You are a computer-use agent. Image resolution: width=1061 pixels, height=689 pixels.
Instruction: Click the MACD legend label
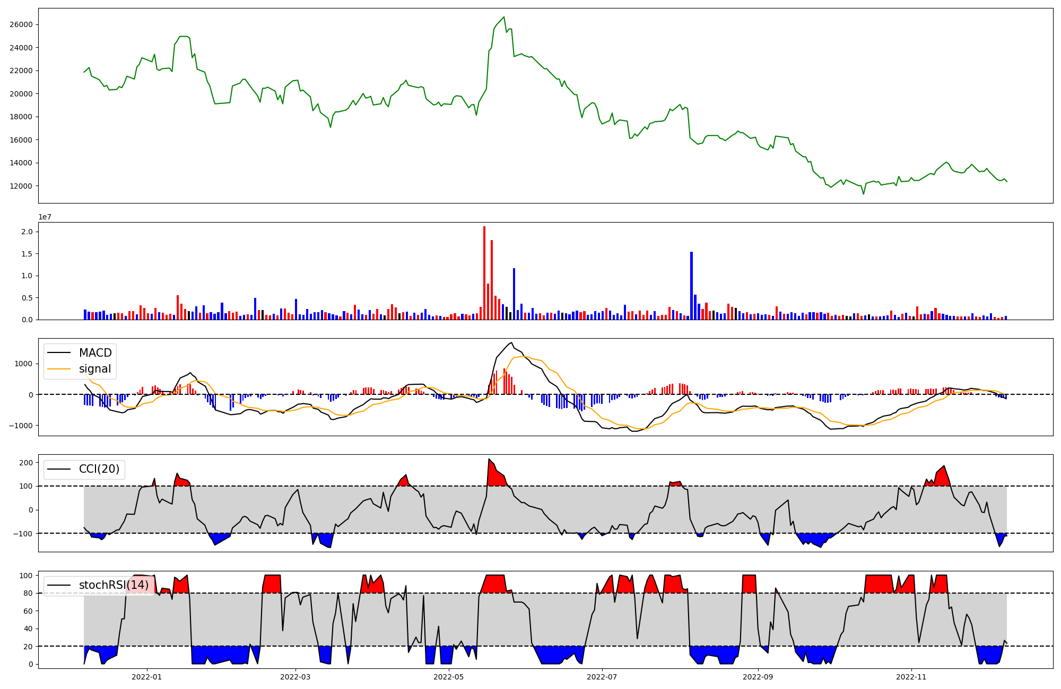(95, 353)
